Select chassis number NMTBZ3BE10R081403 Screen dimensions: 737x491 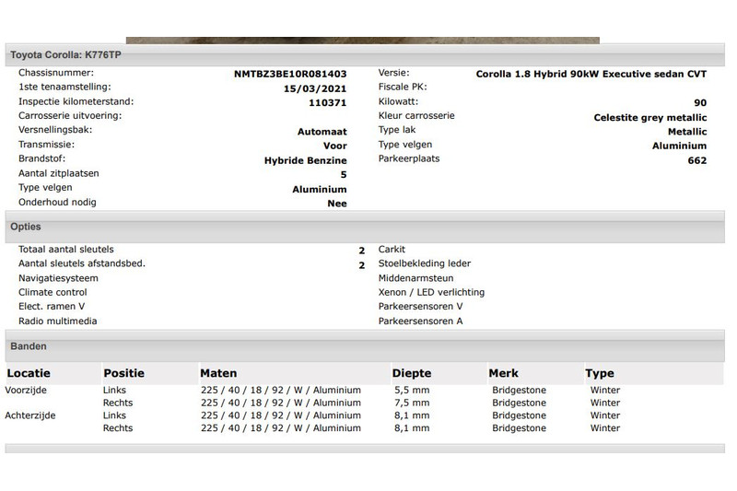pyautogui.click(x=290, y=74)
